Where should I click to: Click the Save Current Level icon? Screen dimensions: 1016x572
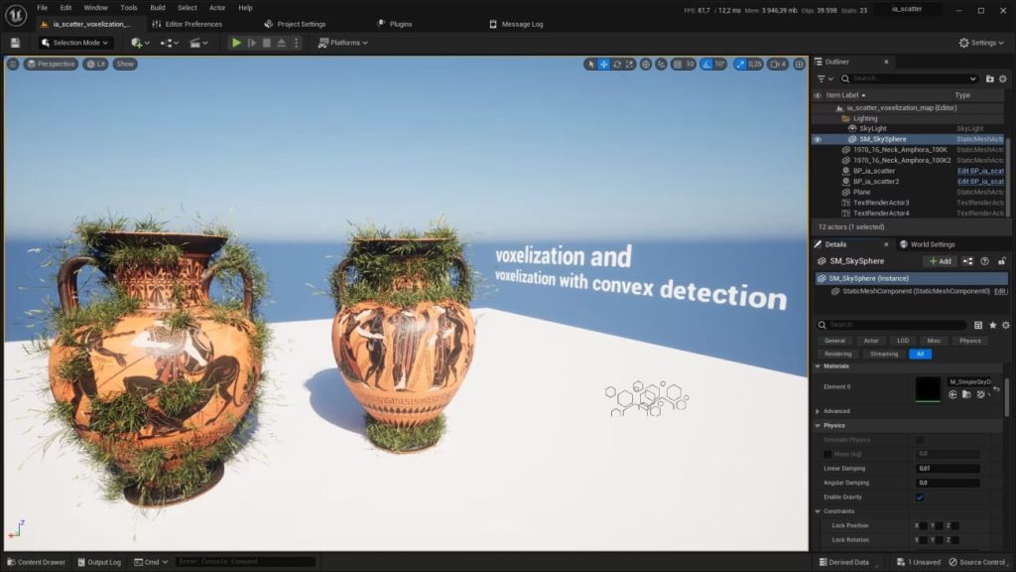tap(13, 43)
